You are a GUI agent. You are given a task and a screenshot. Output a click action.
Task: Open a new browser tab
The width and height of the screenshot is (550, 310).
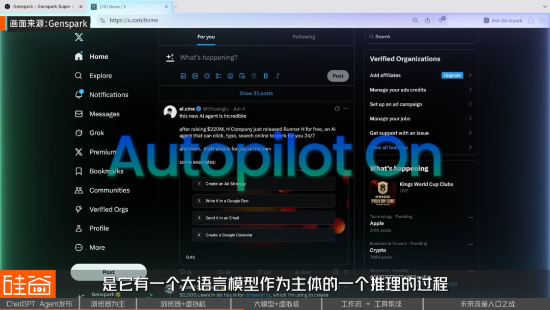[x=176, y=7]
